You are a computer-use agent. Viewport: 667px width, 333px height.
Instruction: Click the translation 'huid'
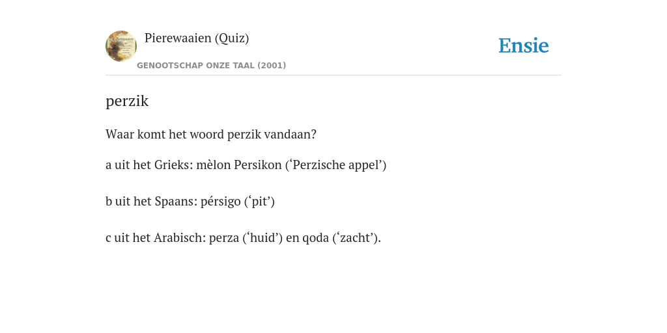(263, 238)
